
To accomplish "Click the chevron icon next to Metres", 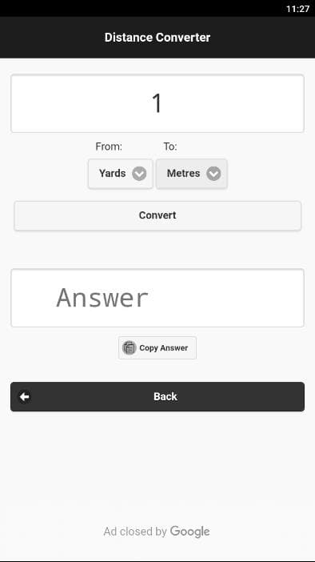I will click(213, 174).
